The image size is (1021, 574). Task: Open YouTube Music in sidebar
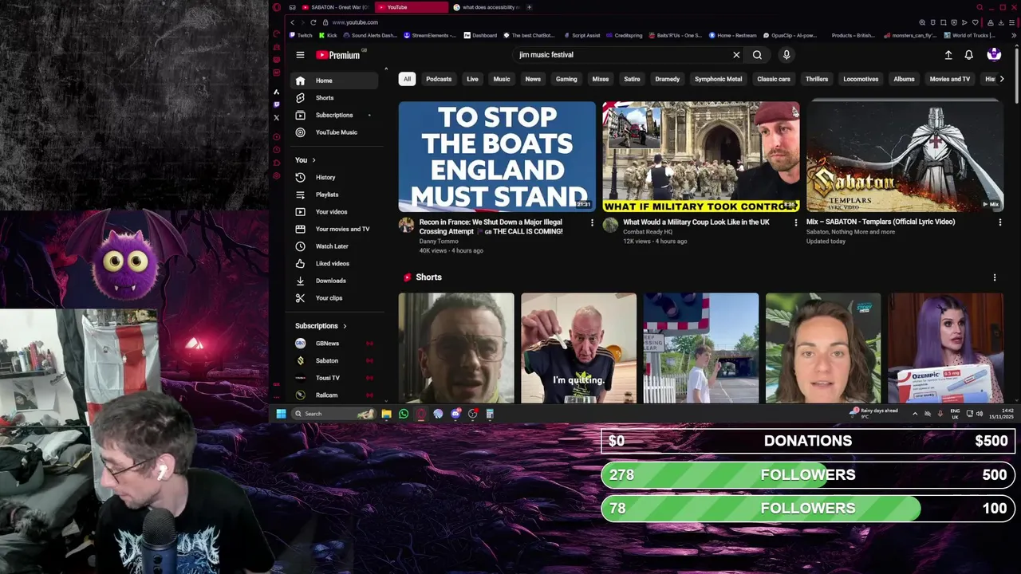(333, 132)
